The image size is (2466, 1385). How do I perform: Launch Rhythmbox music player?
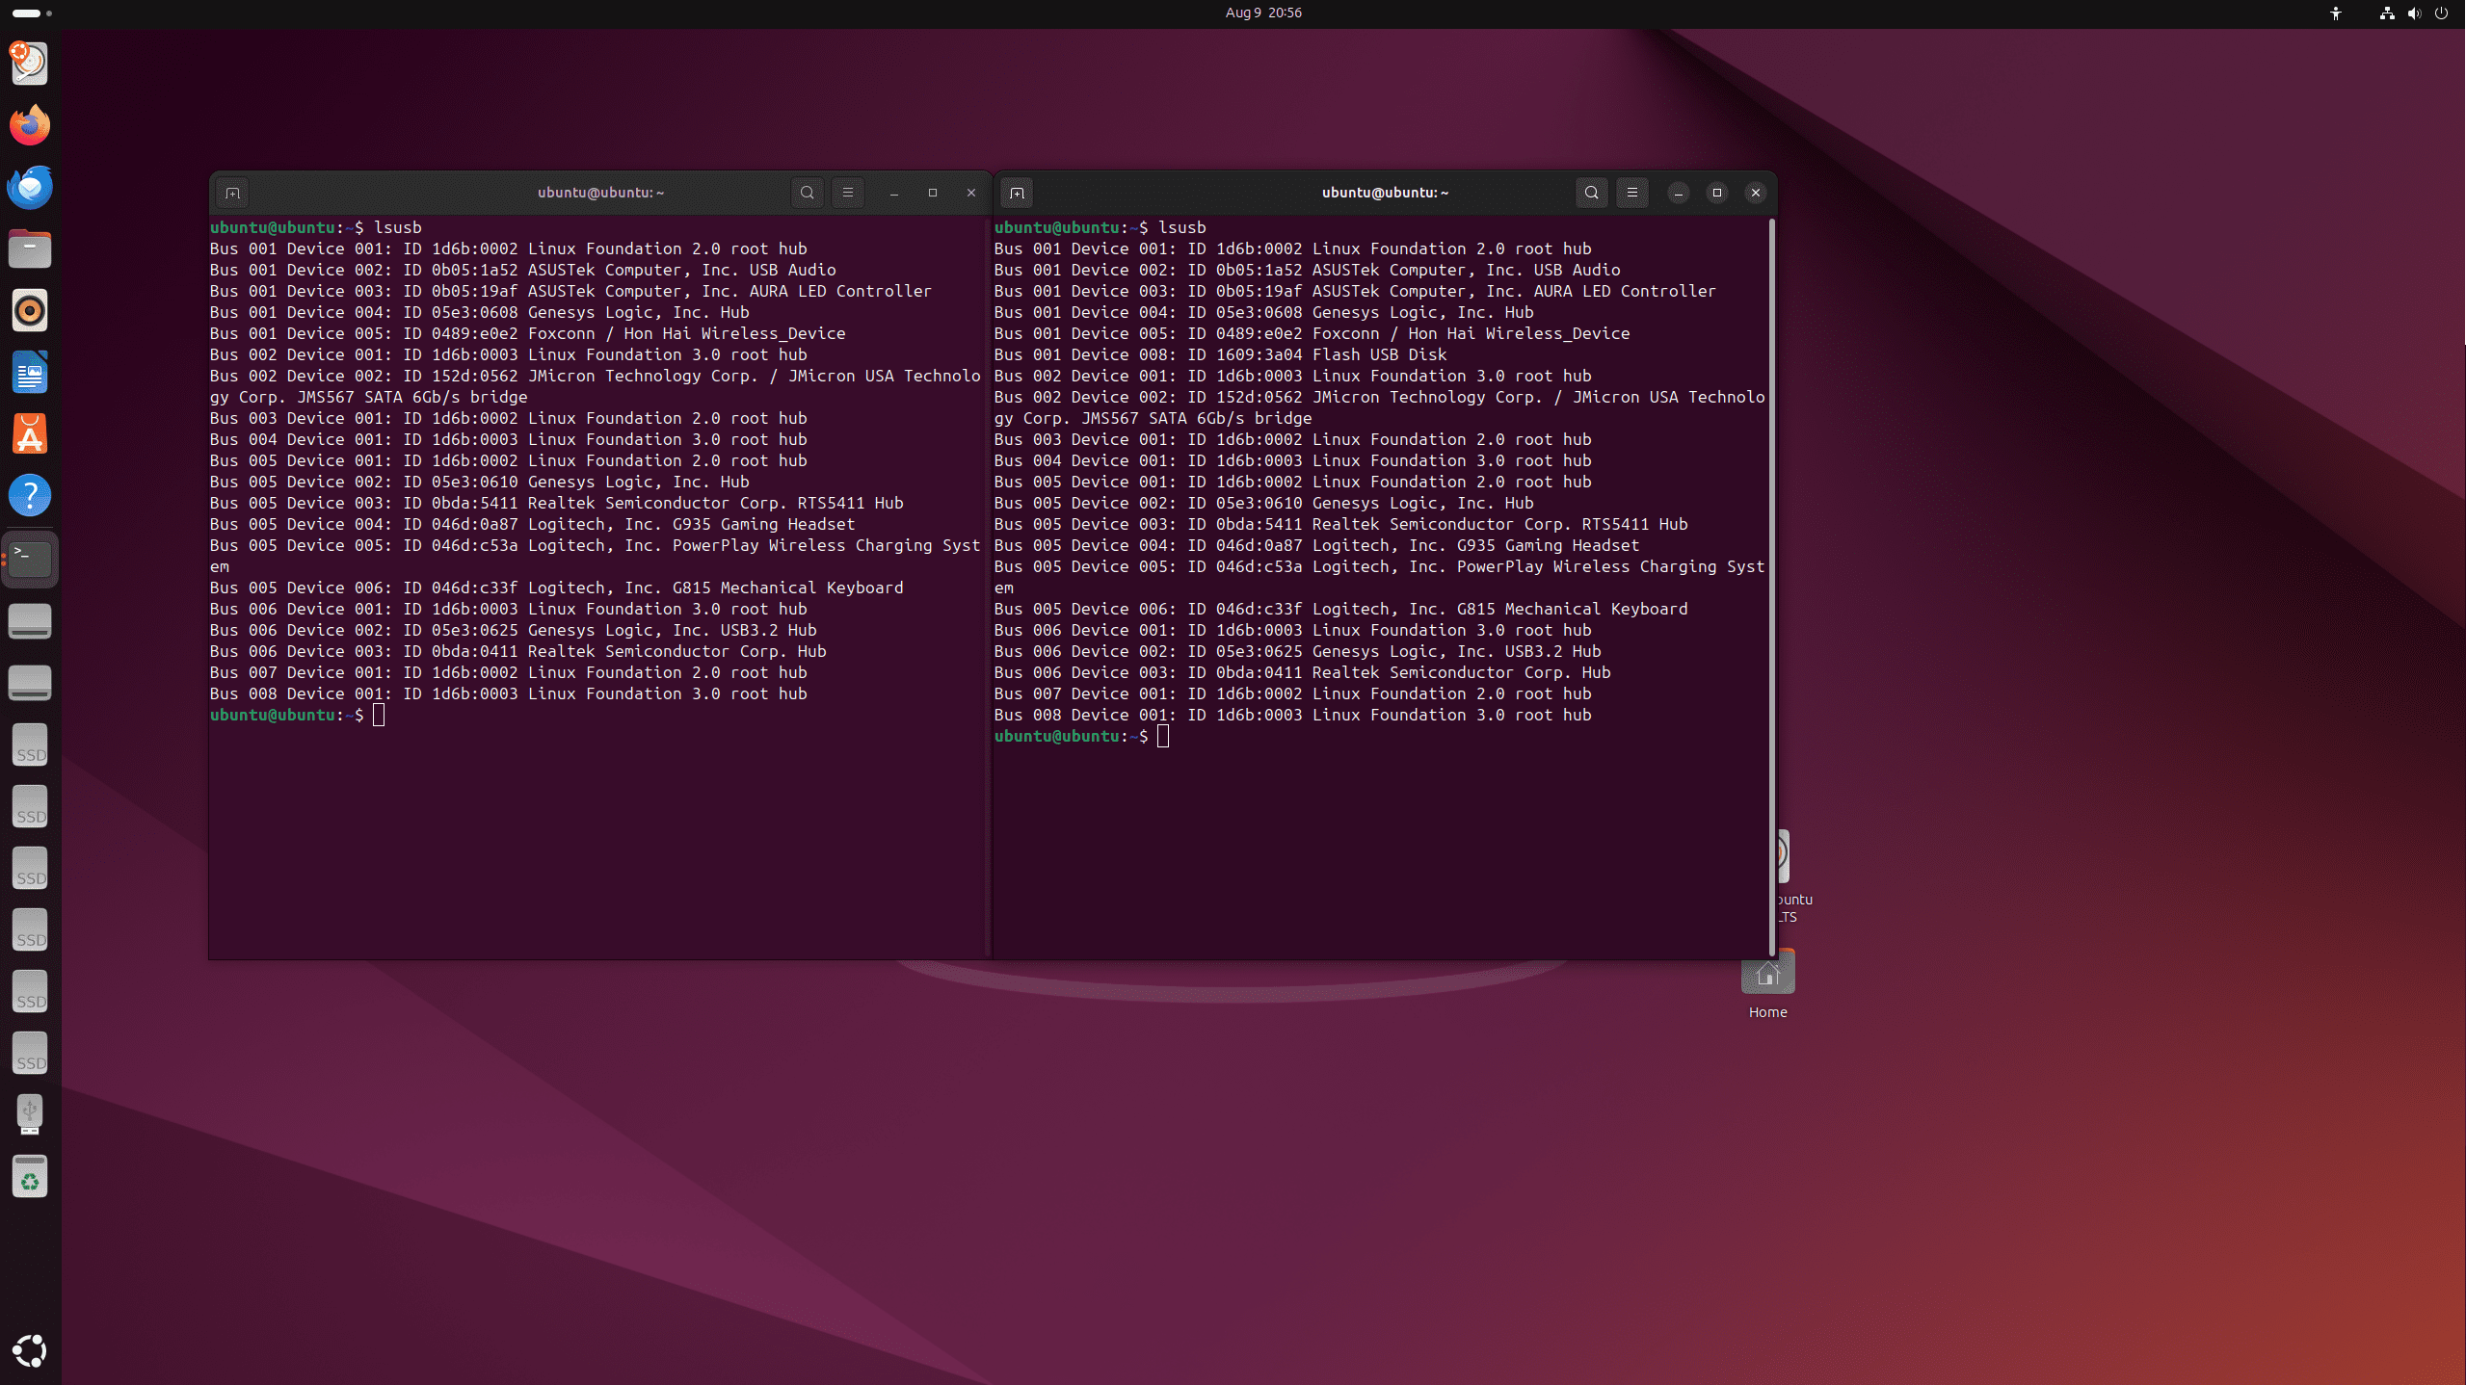tap(30, 310)
